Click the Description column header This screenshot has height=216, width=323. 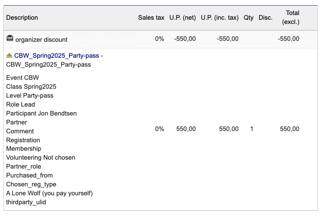22,18
